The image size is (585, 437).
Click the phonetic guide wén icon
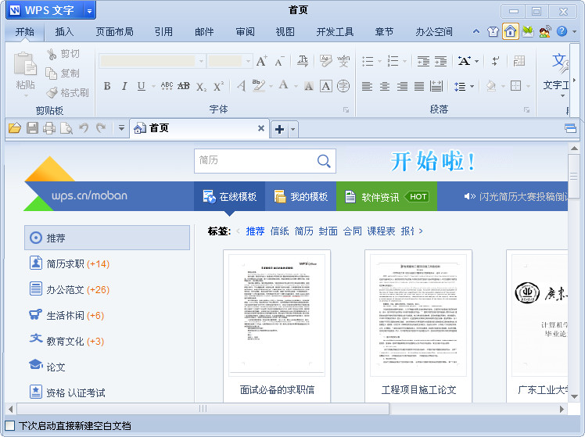pyautogui.click(x=343, y=61)
